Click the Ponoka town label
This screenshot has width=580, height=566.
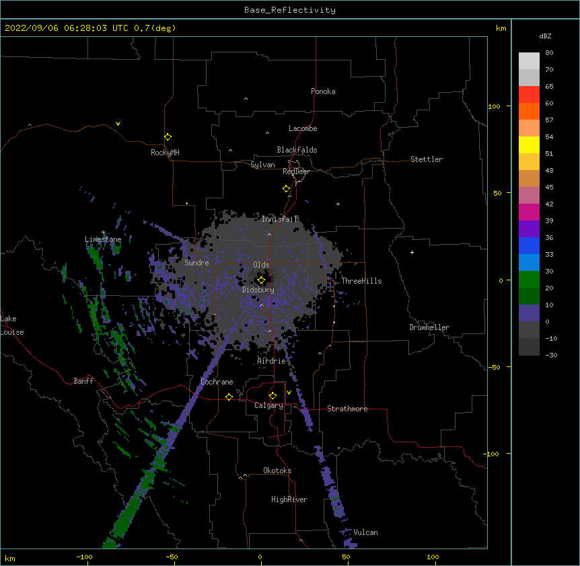coord(323,91)
